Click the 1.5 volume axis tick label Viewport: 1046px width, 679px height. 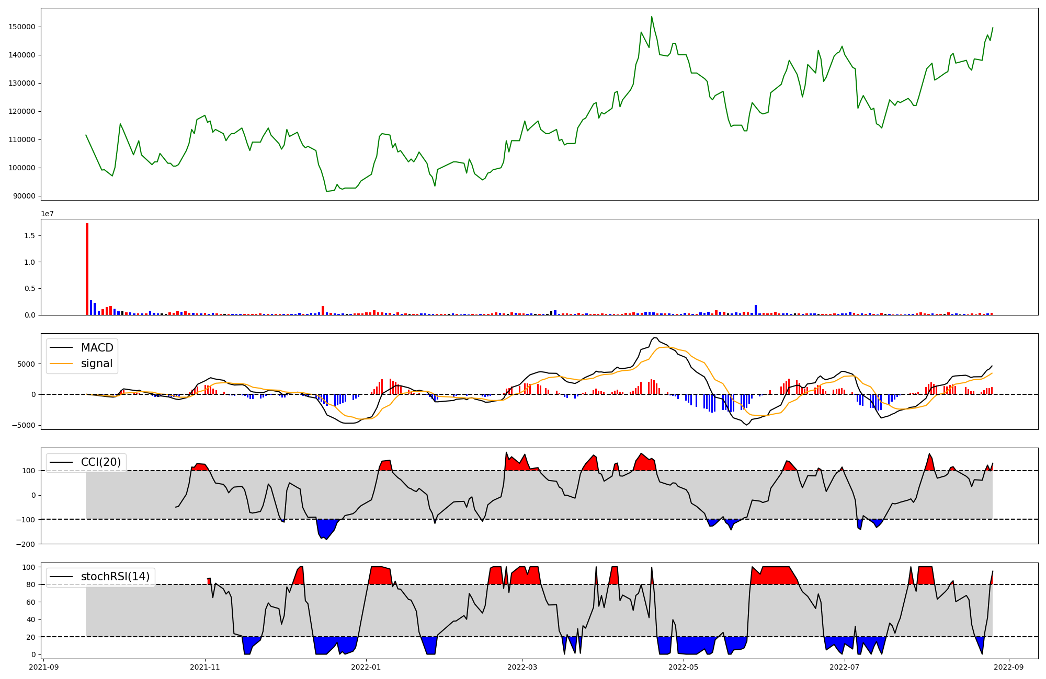[x=30, y=236]
